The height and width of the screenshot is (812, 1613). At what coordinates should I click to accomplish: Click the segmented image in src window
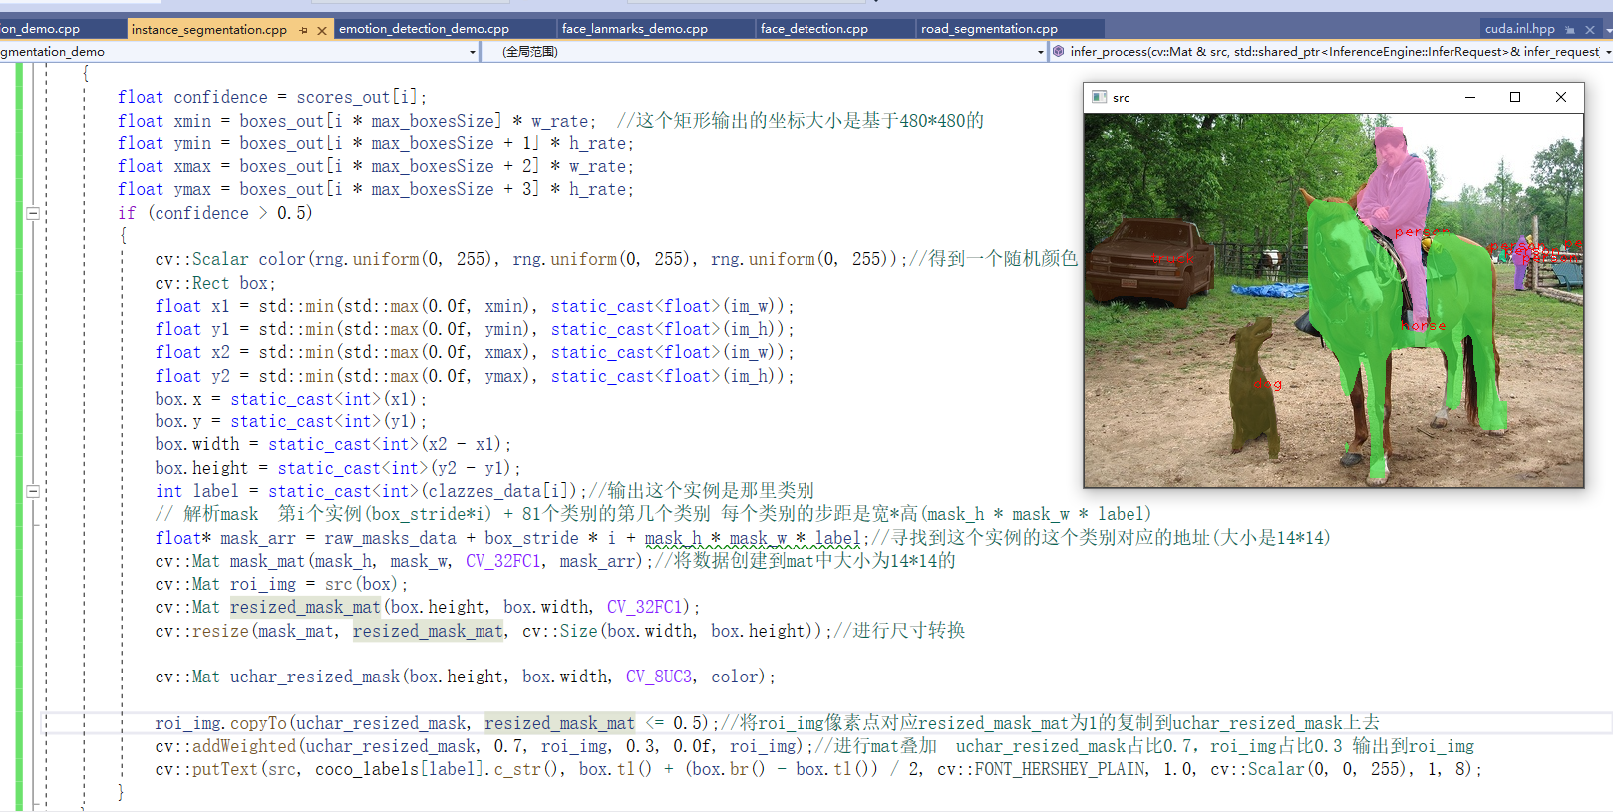coord(1334,300)
